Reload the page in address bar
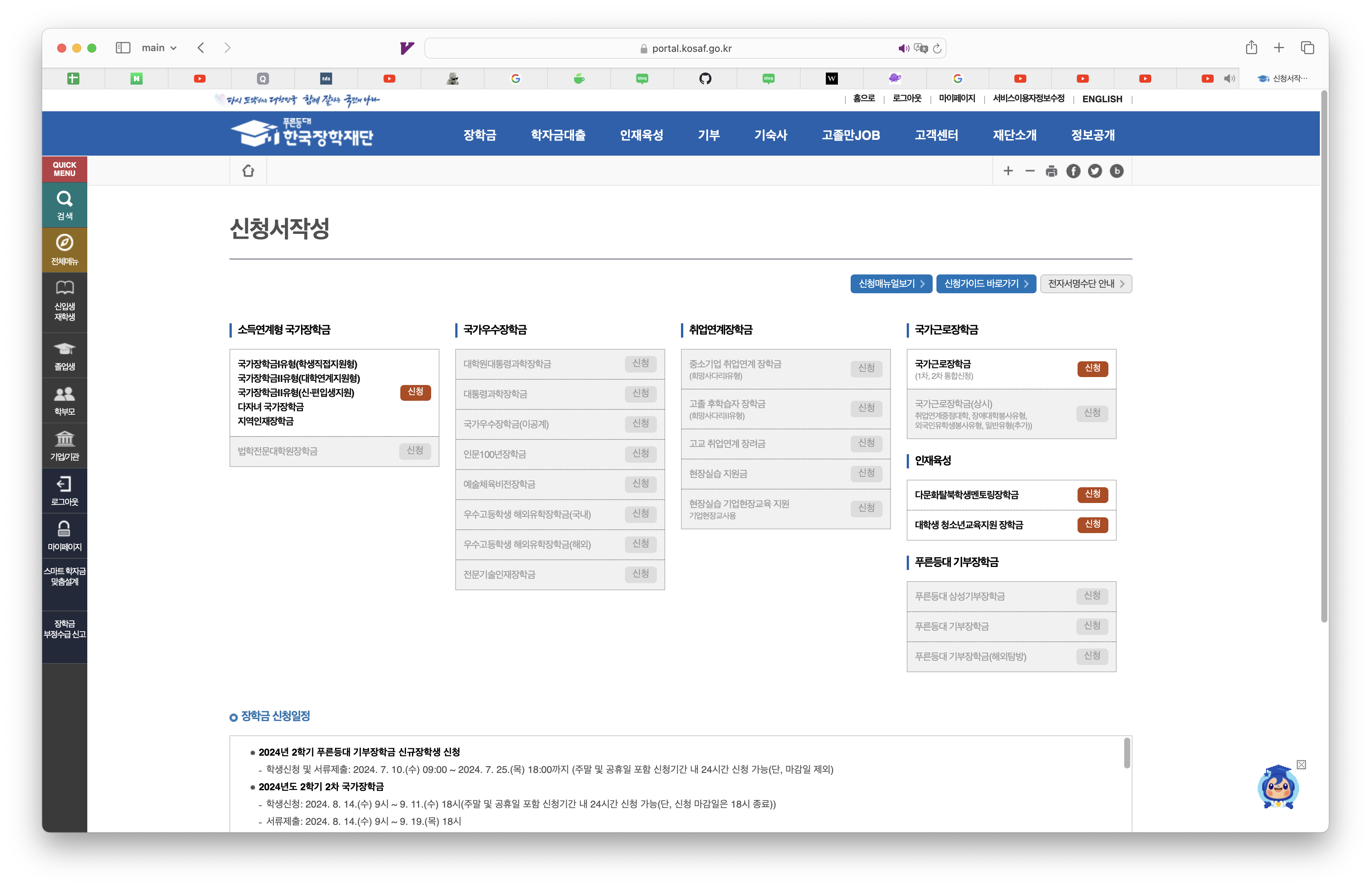The width and height of the screenshot is (1371, 888). (937, 48)
